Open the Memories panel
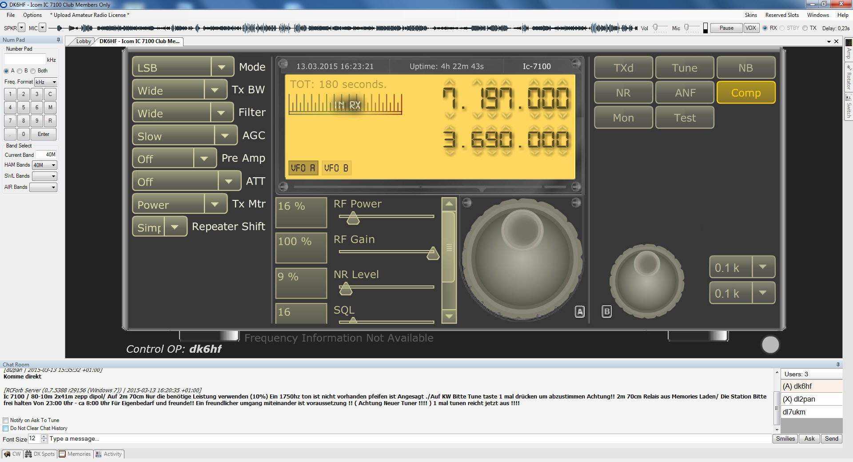The width and height of the screenshot is (853, 462). tap(75, 454)
